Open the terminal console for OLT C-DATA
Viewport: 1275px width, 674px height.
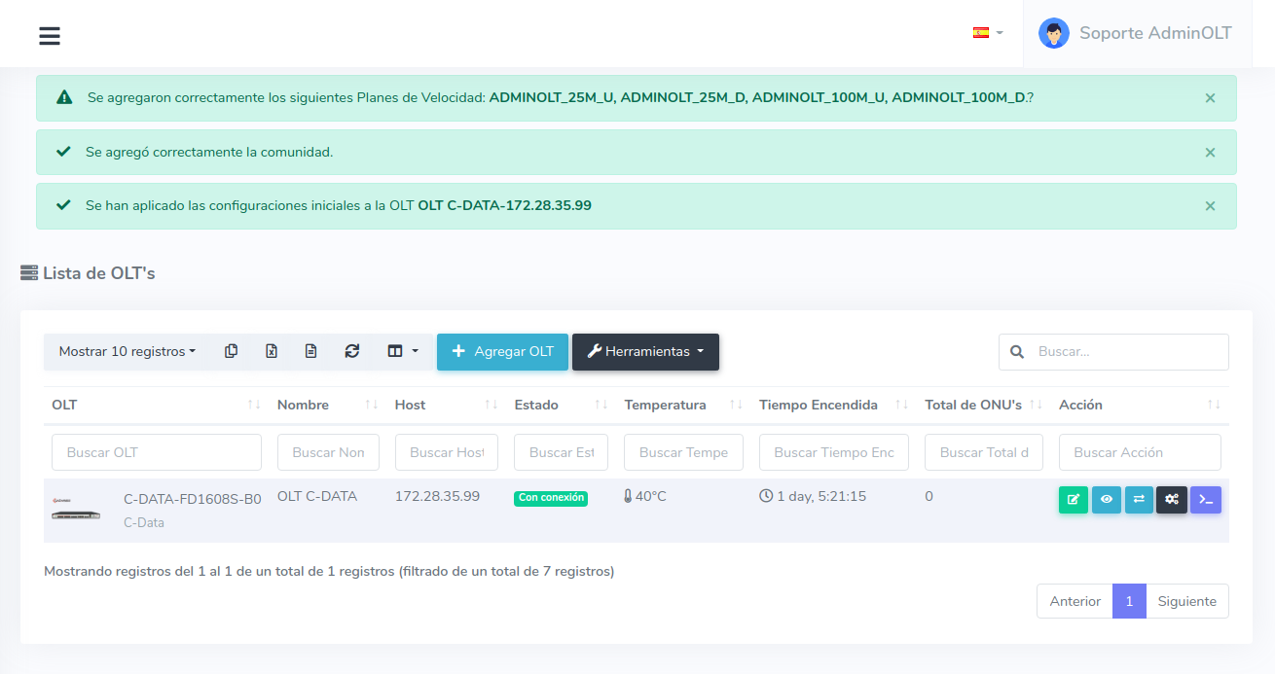[x=1205, y=500]
